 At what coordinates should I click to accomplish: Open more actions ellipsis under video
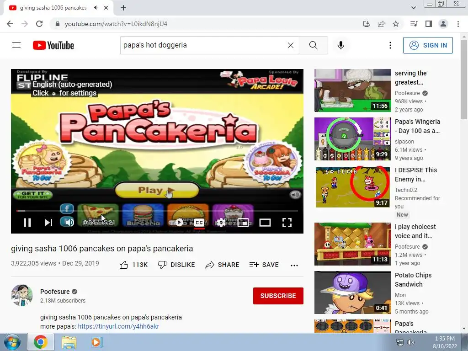tap(294, 265)
